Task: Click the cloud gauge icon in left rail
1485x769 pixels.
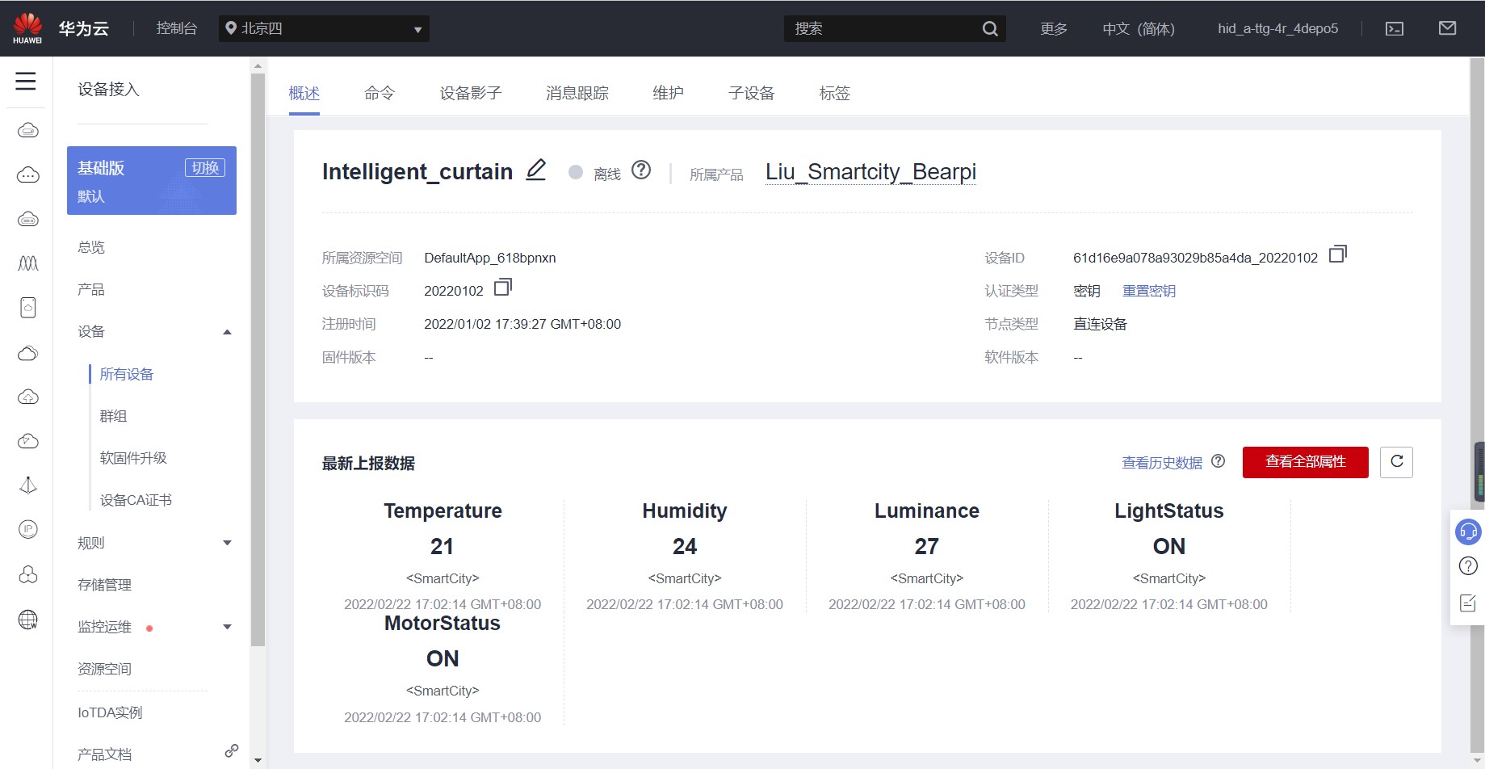Action: pos(28,441)
